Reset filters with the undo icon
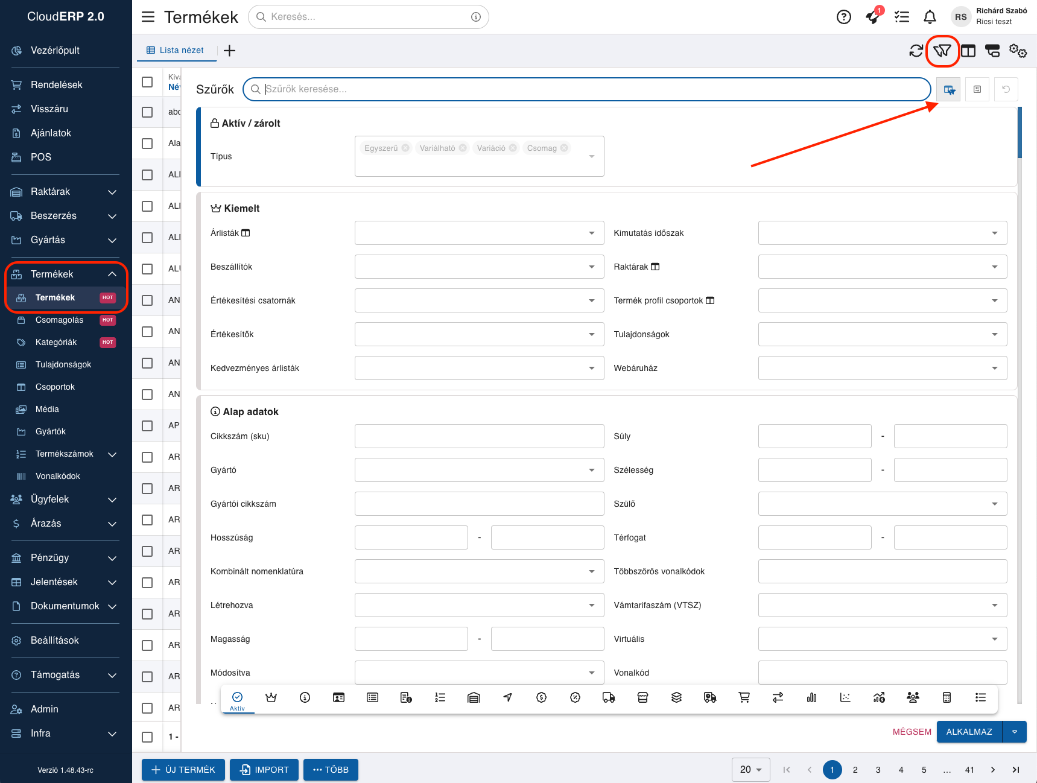This screenshot has height=783, width=1037. point(1006,89)
